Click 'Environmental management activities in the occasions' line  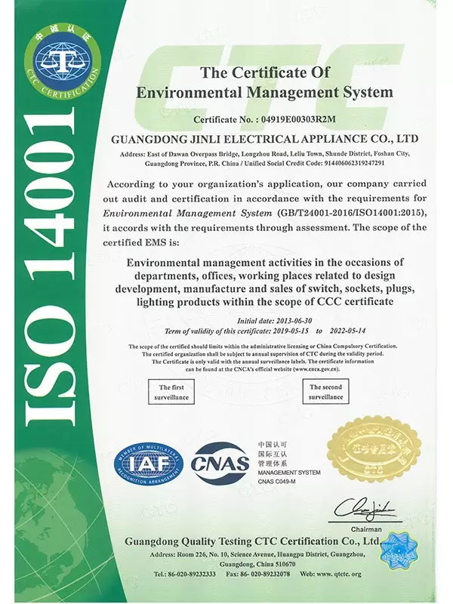pyautogui.click(x=265, y=262)
